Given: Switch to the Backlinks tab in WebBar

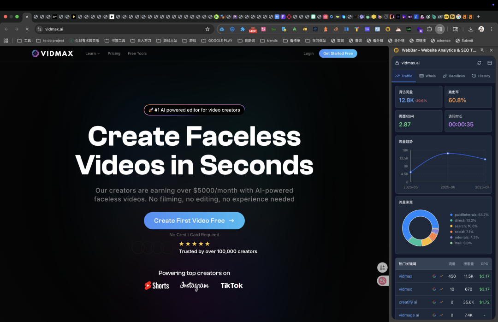Looking at the screenshot, I should point(454,76).
